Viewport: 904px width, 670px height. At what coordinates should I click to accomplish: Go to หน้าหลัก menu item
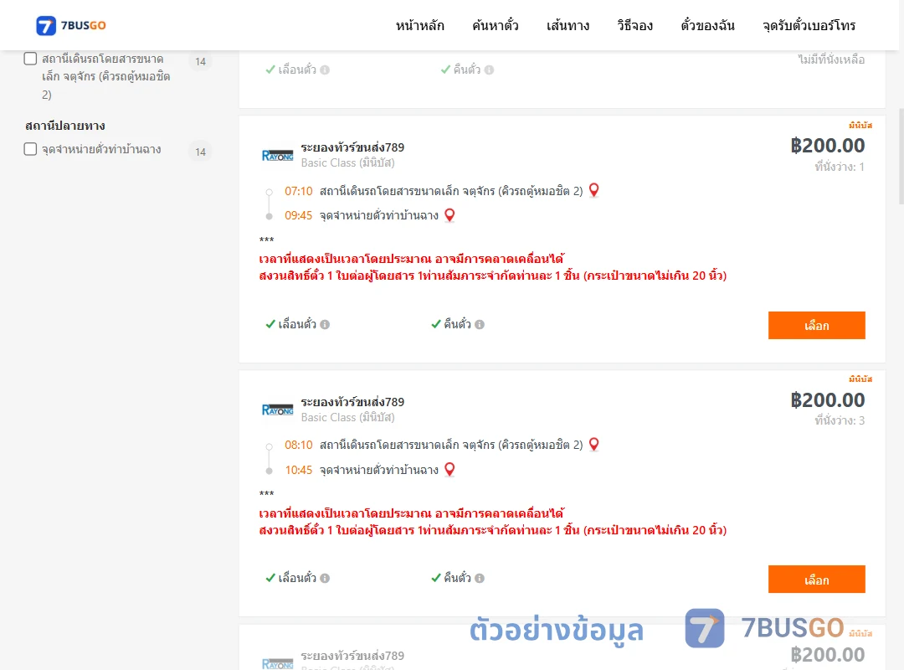419,26
